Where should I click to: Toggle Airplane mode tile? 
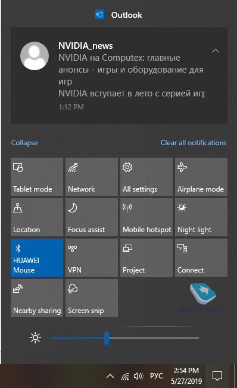(x=201, y=177)
